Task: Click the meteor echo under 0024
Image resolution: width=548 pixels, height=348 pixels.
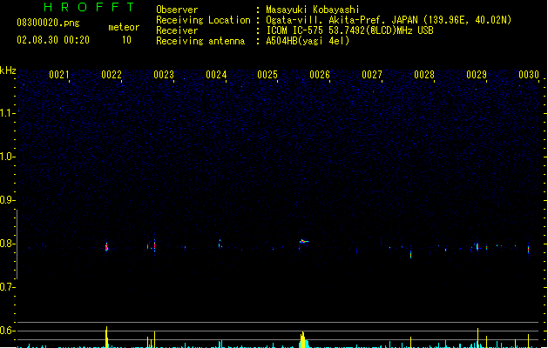Action: coord(220,244)
